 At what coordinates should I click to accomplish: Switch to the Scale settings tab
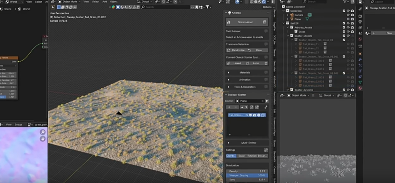click(x=241, y=156)
